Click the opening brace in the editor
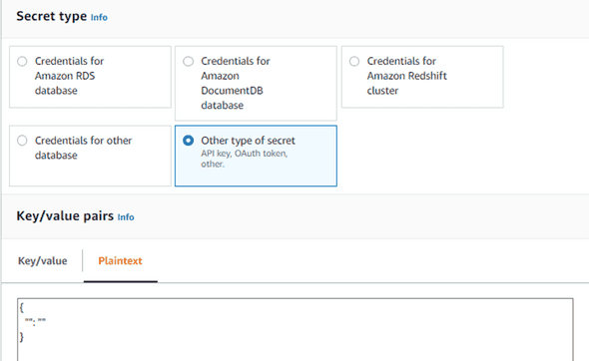This screenshot has width=589, height=361. [21, 308]
